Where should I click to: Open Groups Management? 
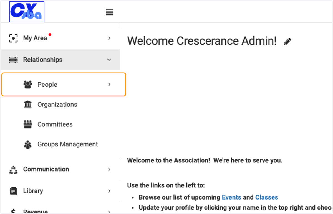click(68, 144)
